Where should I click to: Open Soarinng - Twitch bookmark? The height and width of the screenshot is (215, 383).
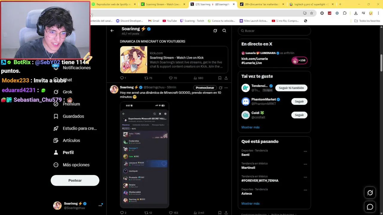pos(192,21)
